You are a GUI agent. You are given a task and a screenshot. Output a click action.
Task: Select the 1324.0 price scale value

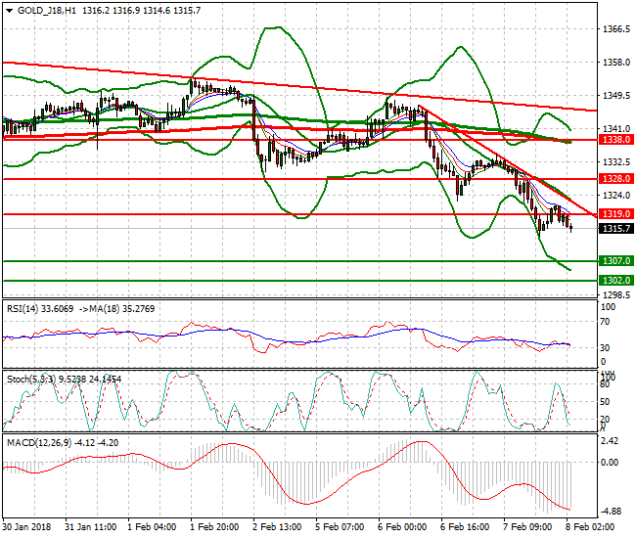tap(616, 196)
